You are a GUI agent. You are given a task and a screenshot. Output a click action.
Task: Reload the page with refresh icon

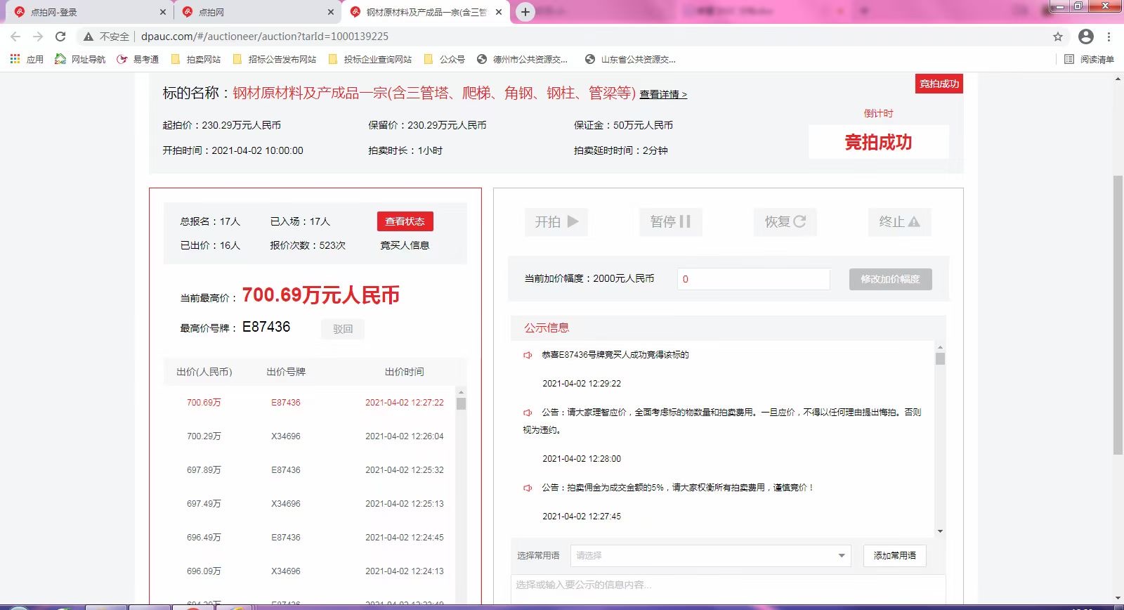tap(60, 37)
